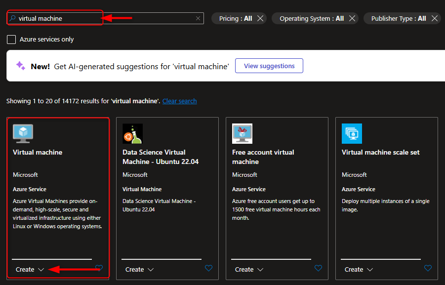Open the Pricing: All filter dropdown
The image size is (445, 285).
[x=235, y=18]
